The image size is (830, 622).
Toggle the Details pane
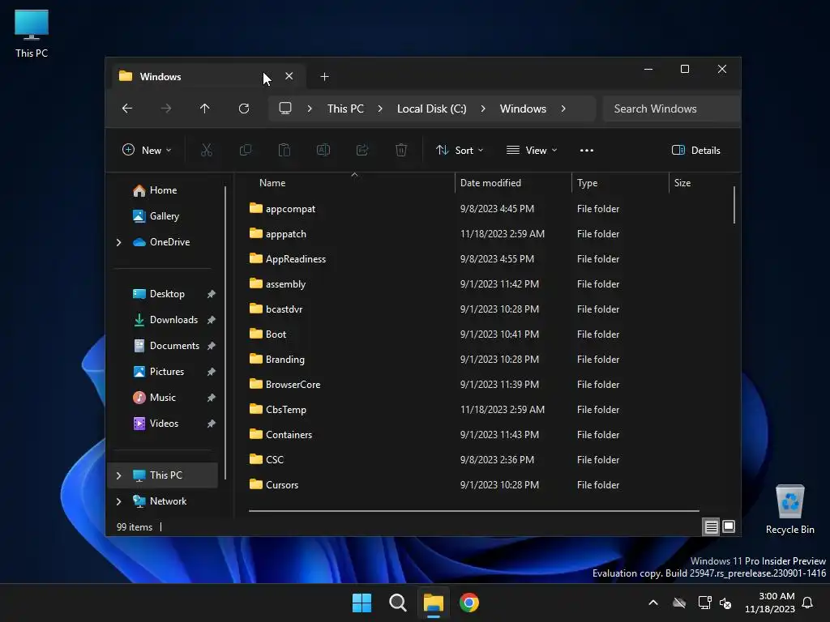pyautogui.click(x=695, y=150)
